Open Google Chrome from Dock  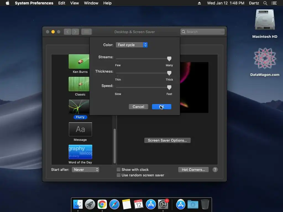click(102, 205)
